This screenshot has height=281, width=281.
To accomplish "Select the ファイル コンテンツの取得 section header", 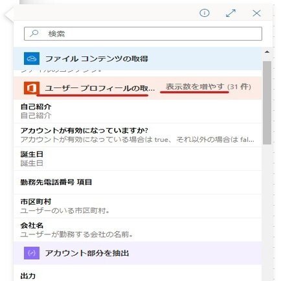I will coord(138,58).
